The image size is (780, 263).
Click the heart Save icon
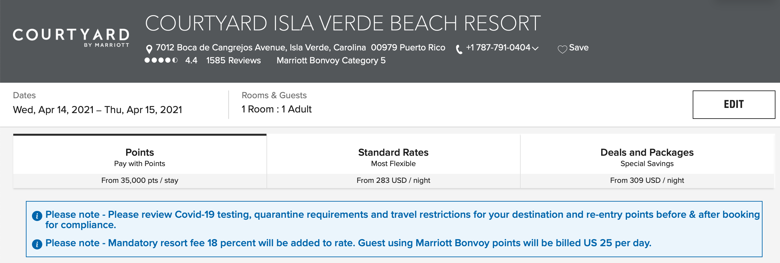click(x=562, y=49)
